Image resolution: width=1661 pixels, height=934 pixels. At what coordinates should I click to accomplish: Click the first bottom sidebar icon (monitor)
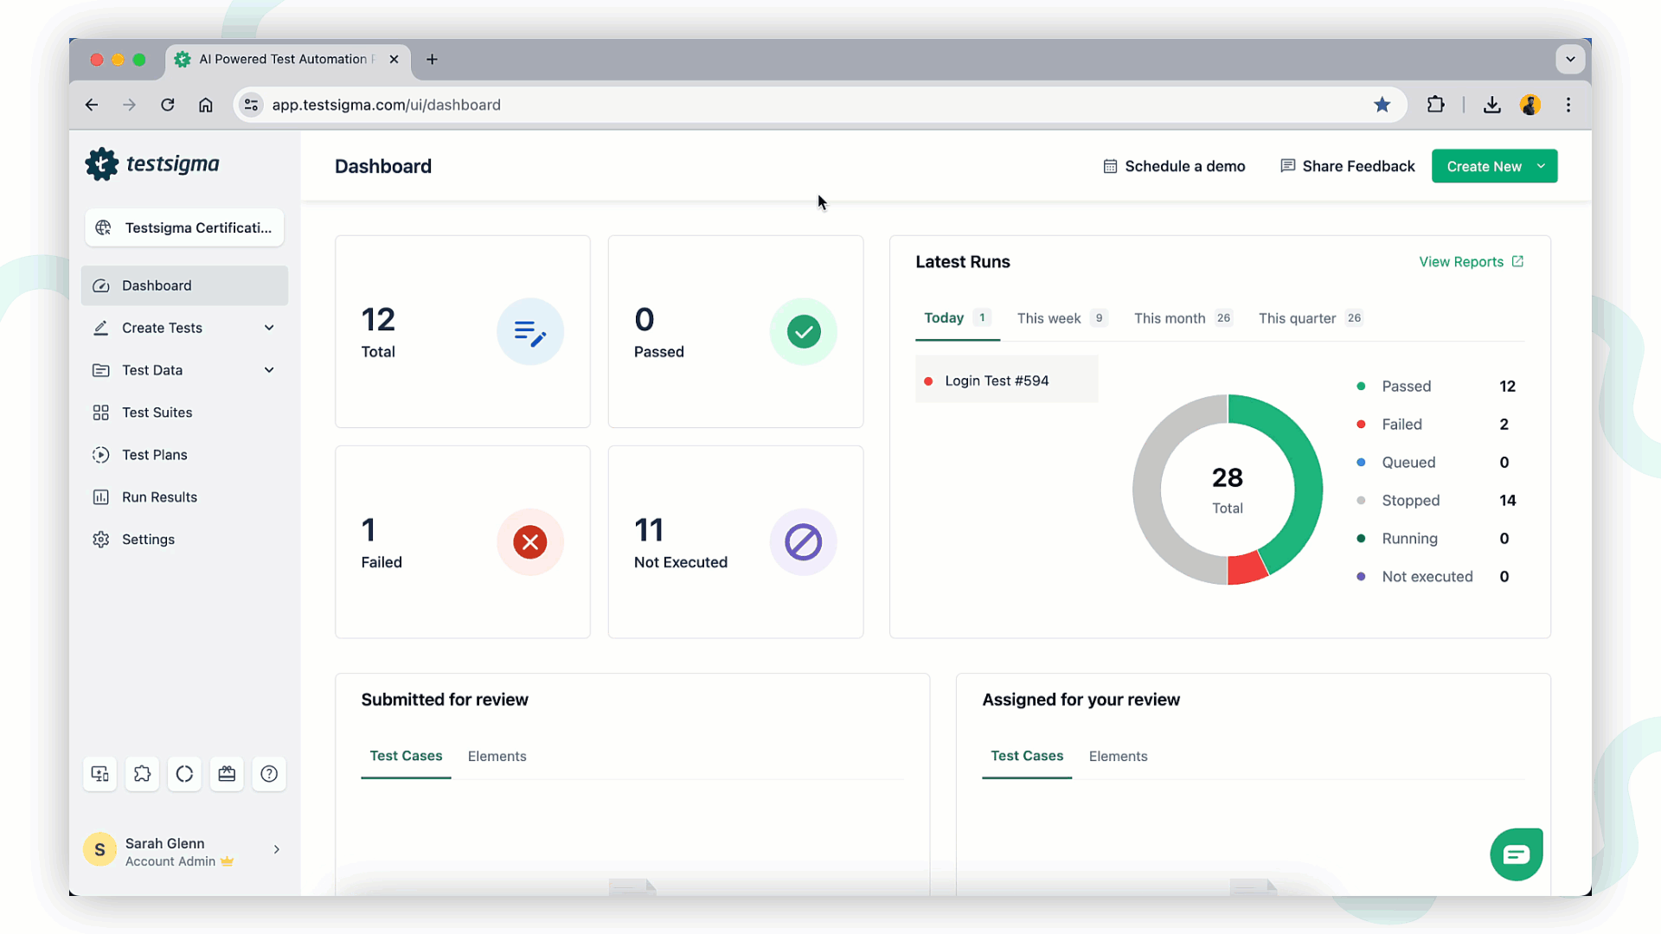tap(100, 774)
